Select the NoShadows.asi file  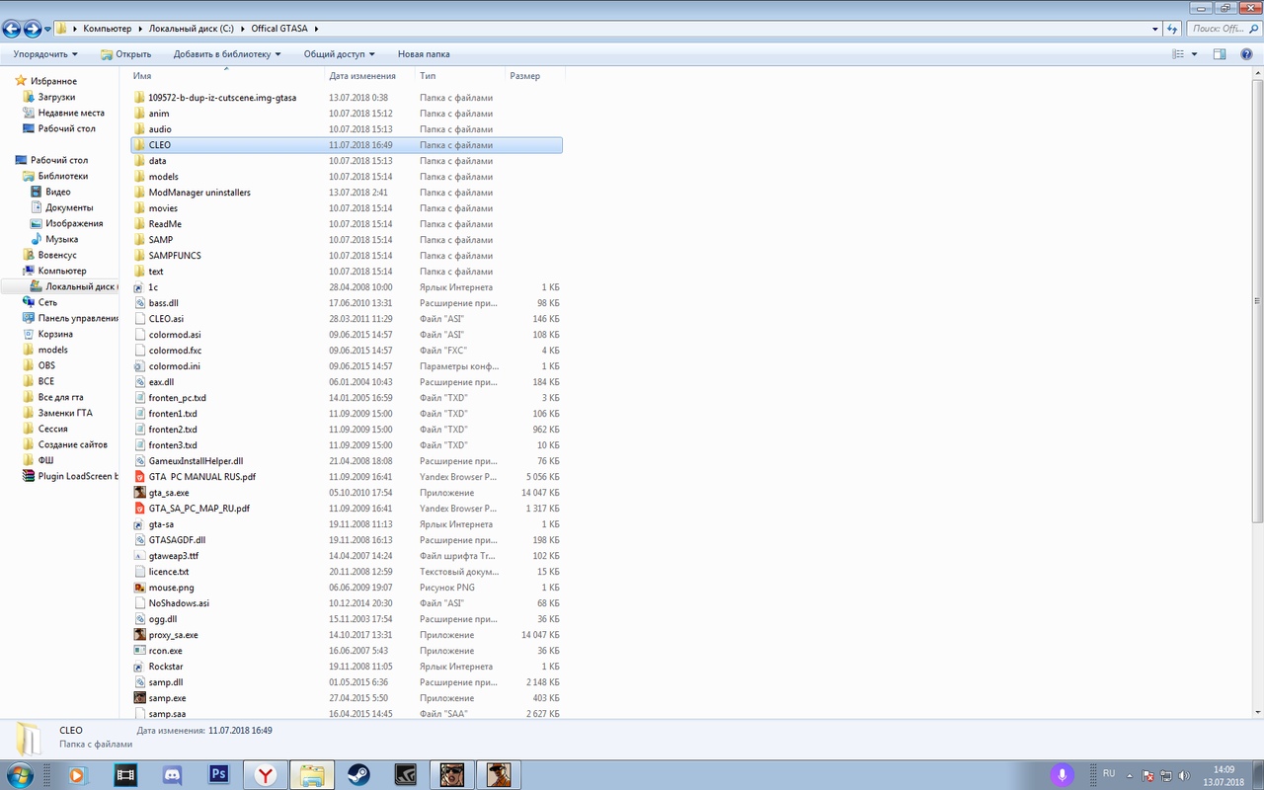[347, 603]
